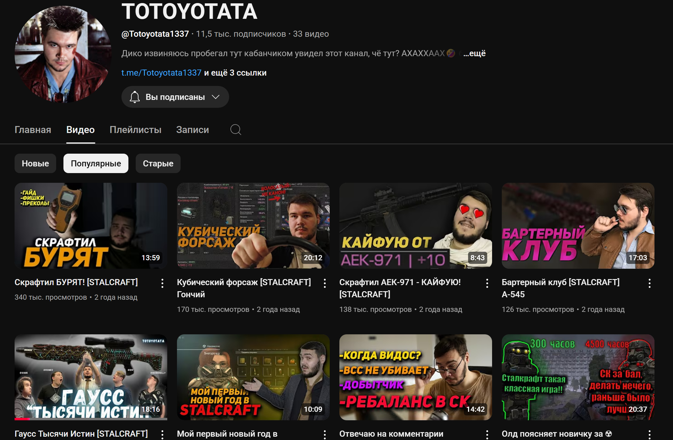Open the Плейлисты tab
The image size is (673, 440).
click(x=135, y=130)
